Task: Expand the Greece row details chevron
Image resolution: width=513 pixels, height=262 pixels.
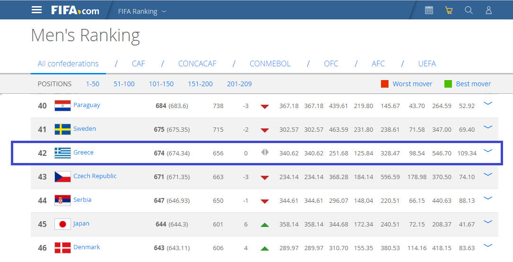Action: tap(488, 151)
